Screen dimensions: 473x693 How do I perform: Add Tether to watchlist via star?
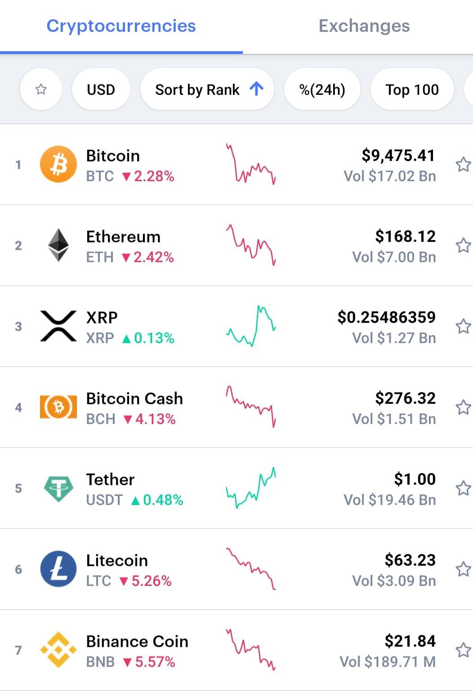(x=463, y=488)
